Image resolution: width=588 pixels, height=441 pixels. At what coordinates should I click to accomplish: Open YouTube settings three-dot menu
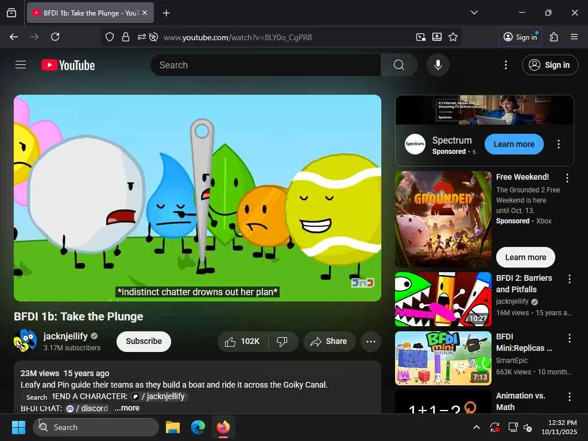tap(505, 65)
